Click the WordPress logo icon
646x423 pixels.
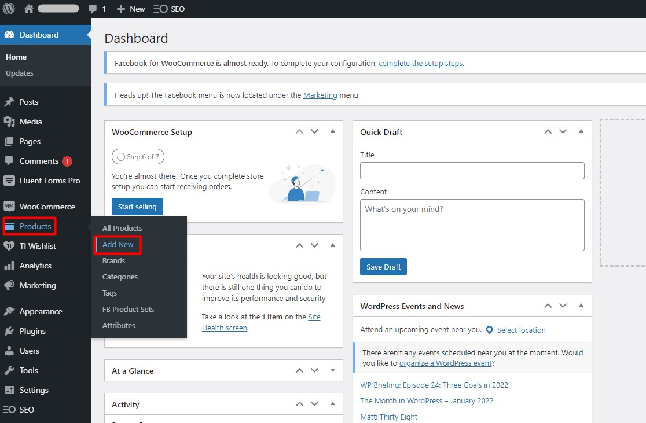pos(9,9)
